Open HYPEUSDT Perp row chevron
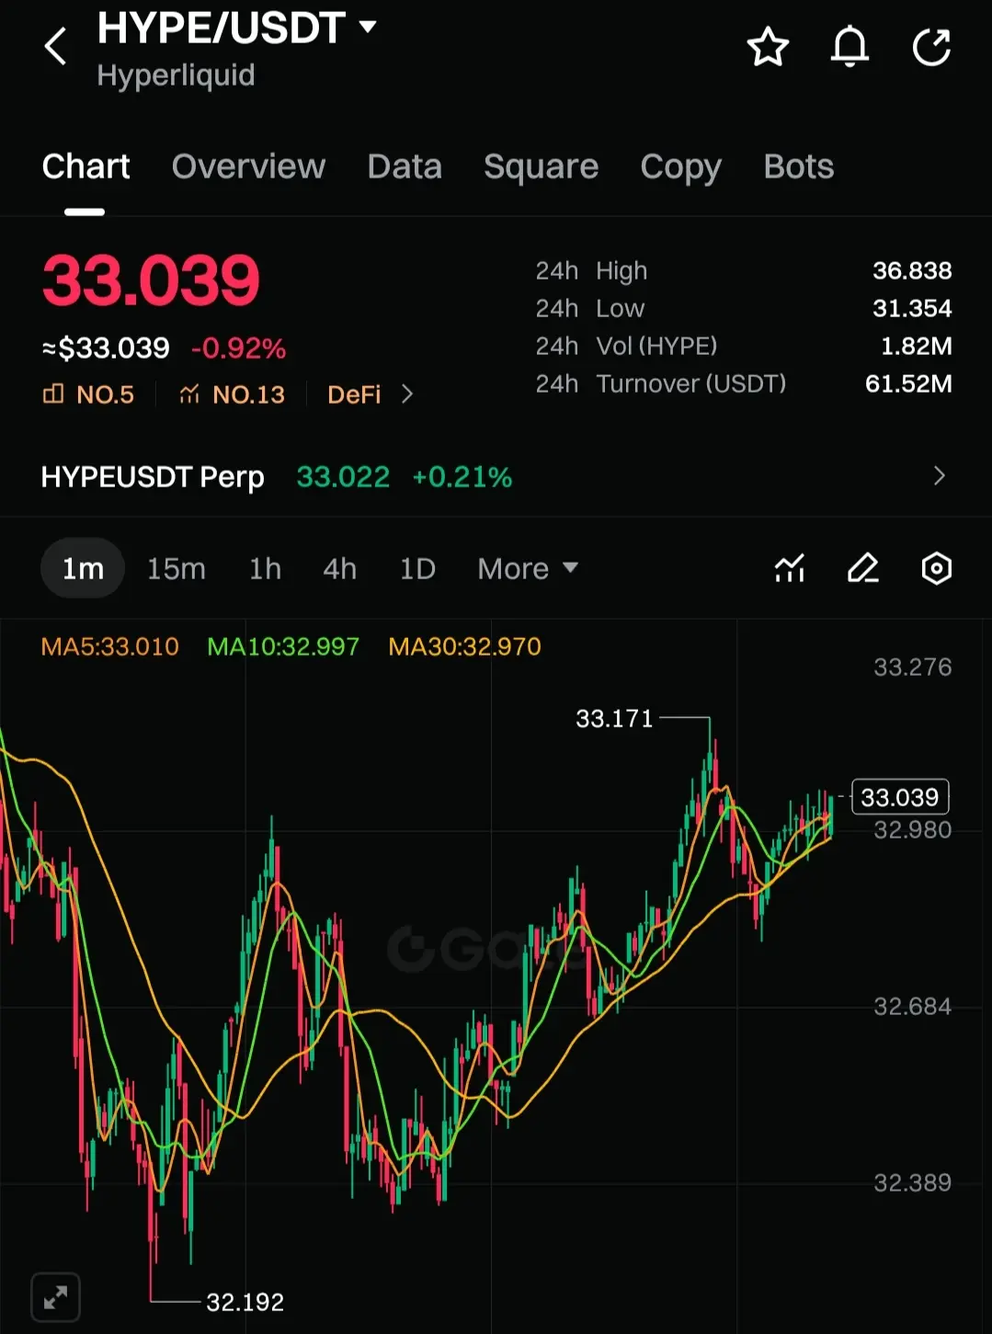The image size is (992, 1334). point(939,475)
